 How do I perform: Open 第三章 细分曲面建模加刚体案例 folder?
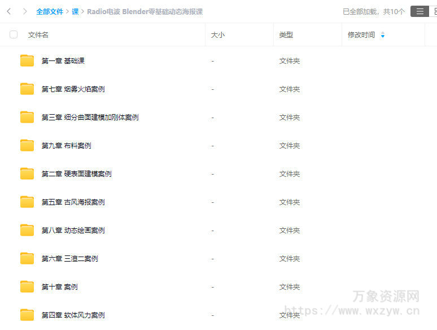click(x=90, y=118)
